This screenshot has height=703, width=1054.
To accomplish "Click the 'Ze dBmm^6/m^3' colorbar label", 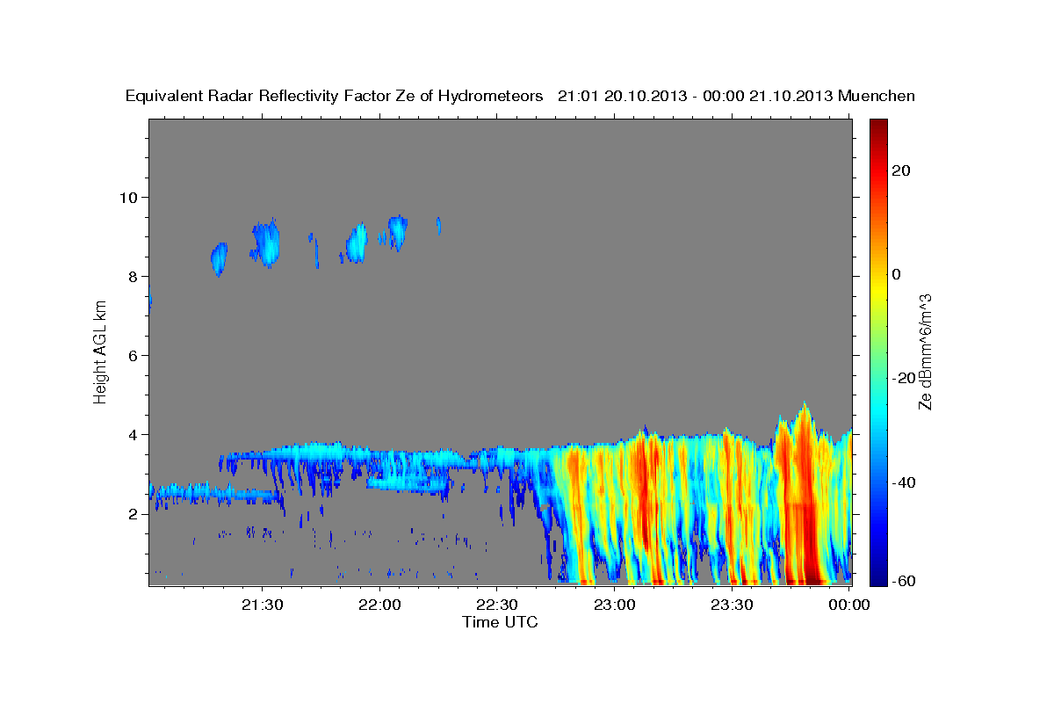I will [x=925, y=352].
